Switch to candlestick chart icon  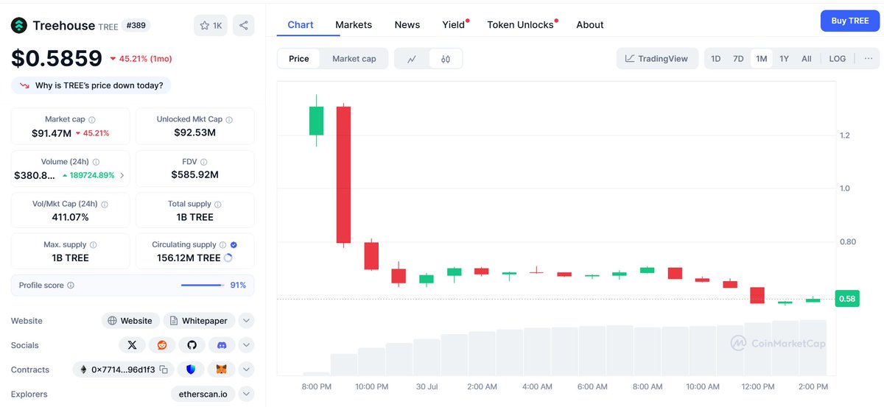click(446, 59)
